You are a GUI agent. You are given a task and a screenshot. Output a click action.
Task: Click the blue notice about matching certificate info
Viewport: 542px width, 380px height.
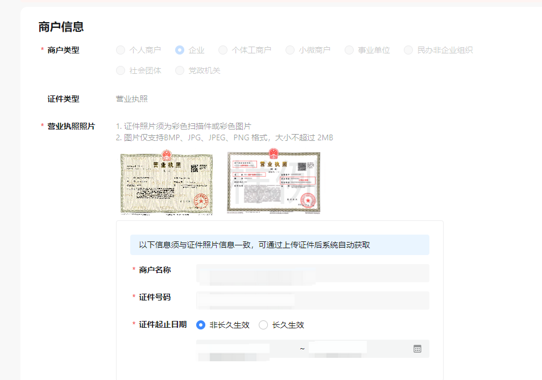click(279, 245)
